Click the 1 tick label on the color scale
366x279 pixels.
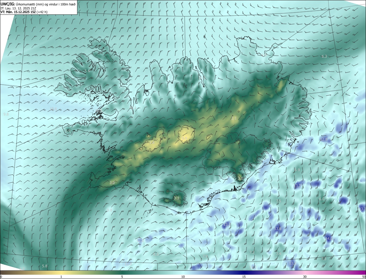click(61, 277)
